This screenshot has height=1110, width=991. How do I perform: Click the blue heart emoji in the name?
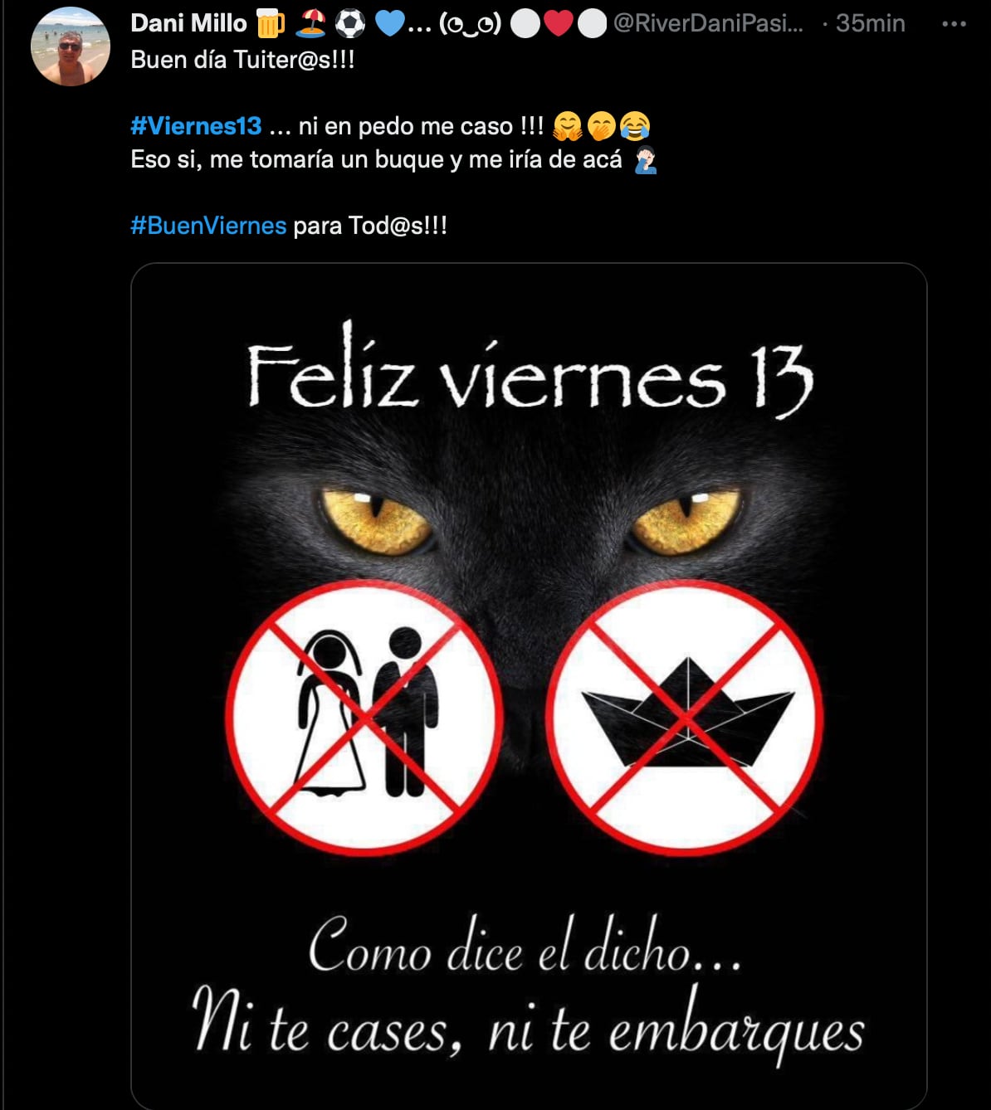tap(389, 23)
